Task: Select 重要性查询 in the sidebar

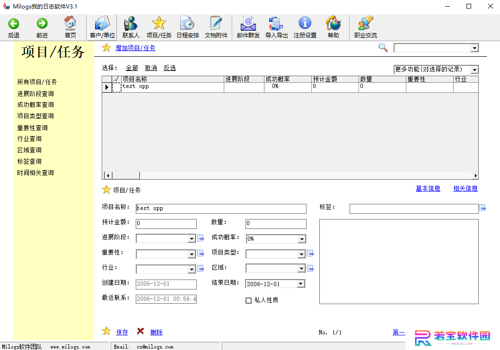Action: [x=33, y=128]
